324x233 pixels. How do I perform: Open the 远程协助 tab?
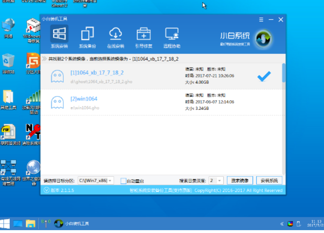[x=172, y=37]
